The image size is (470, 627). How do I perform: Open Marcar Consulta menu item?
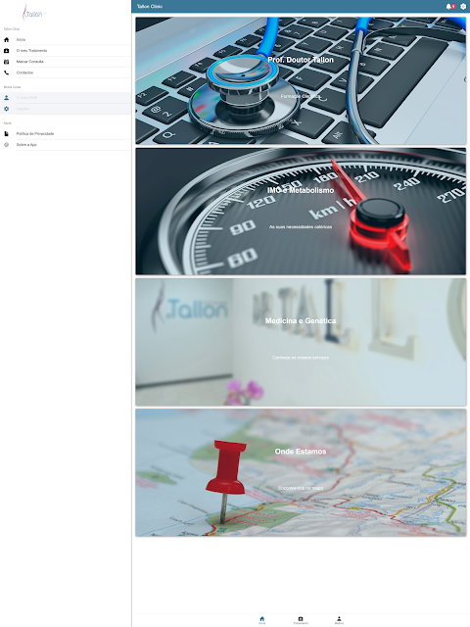(x=66, y=62)
